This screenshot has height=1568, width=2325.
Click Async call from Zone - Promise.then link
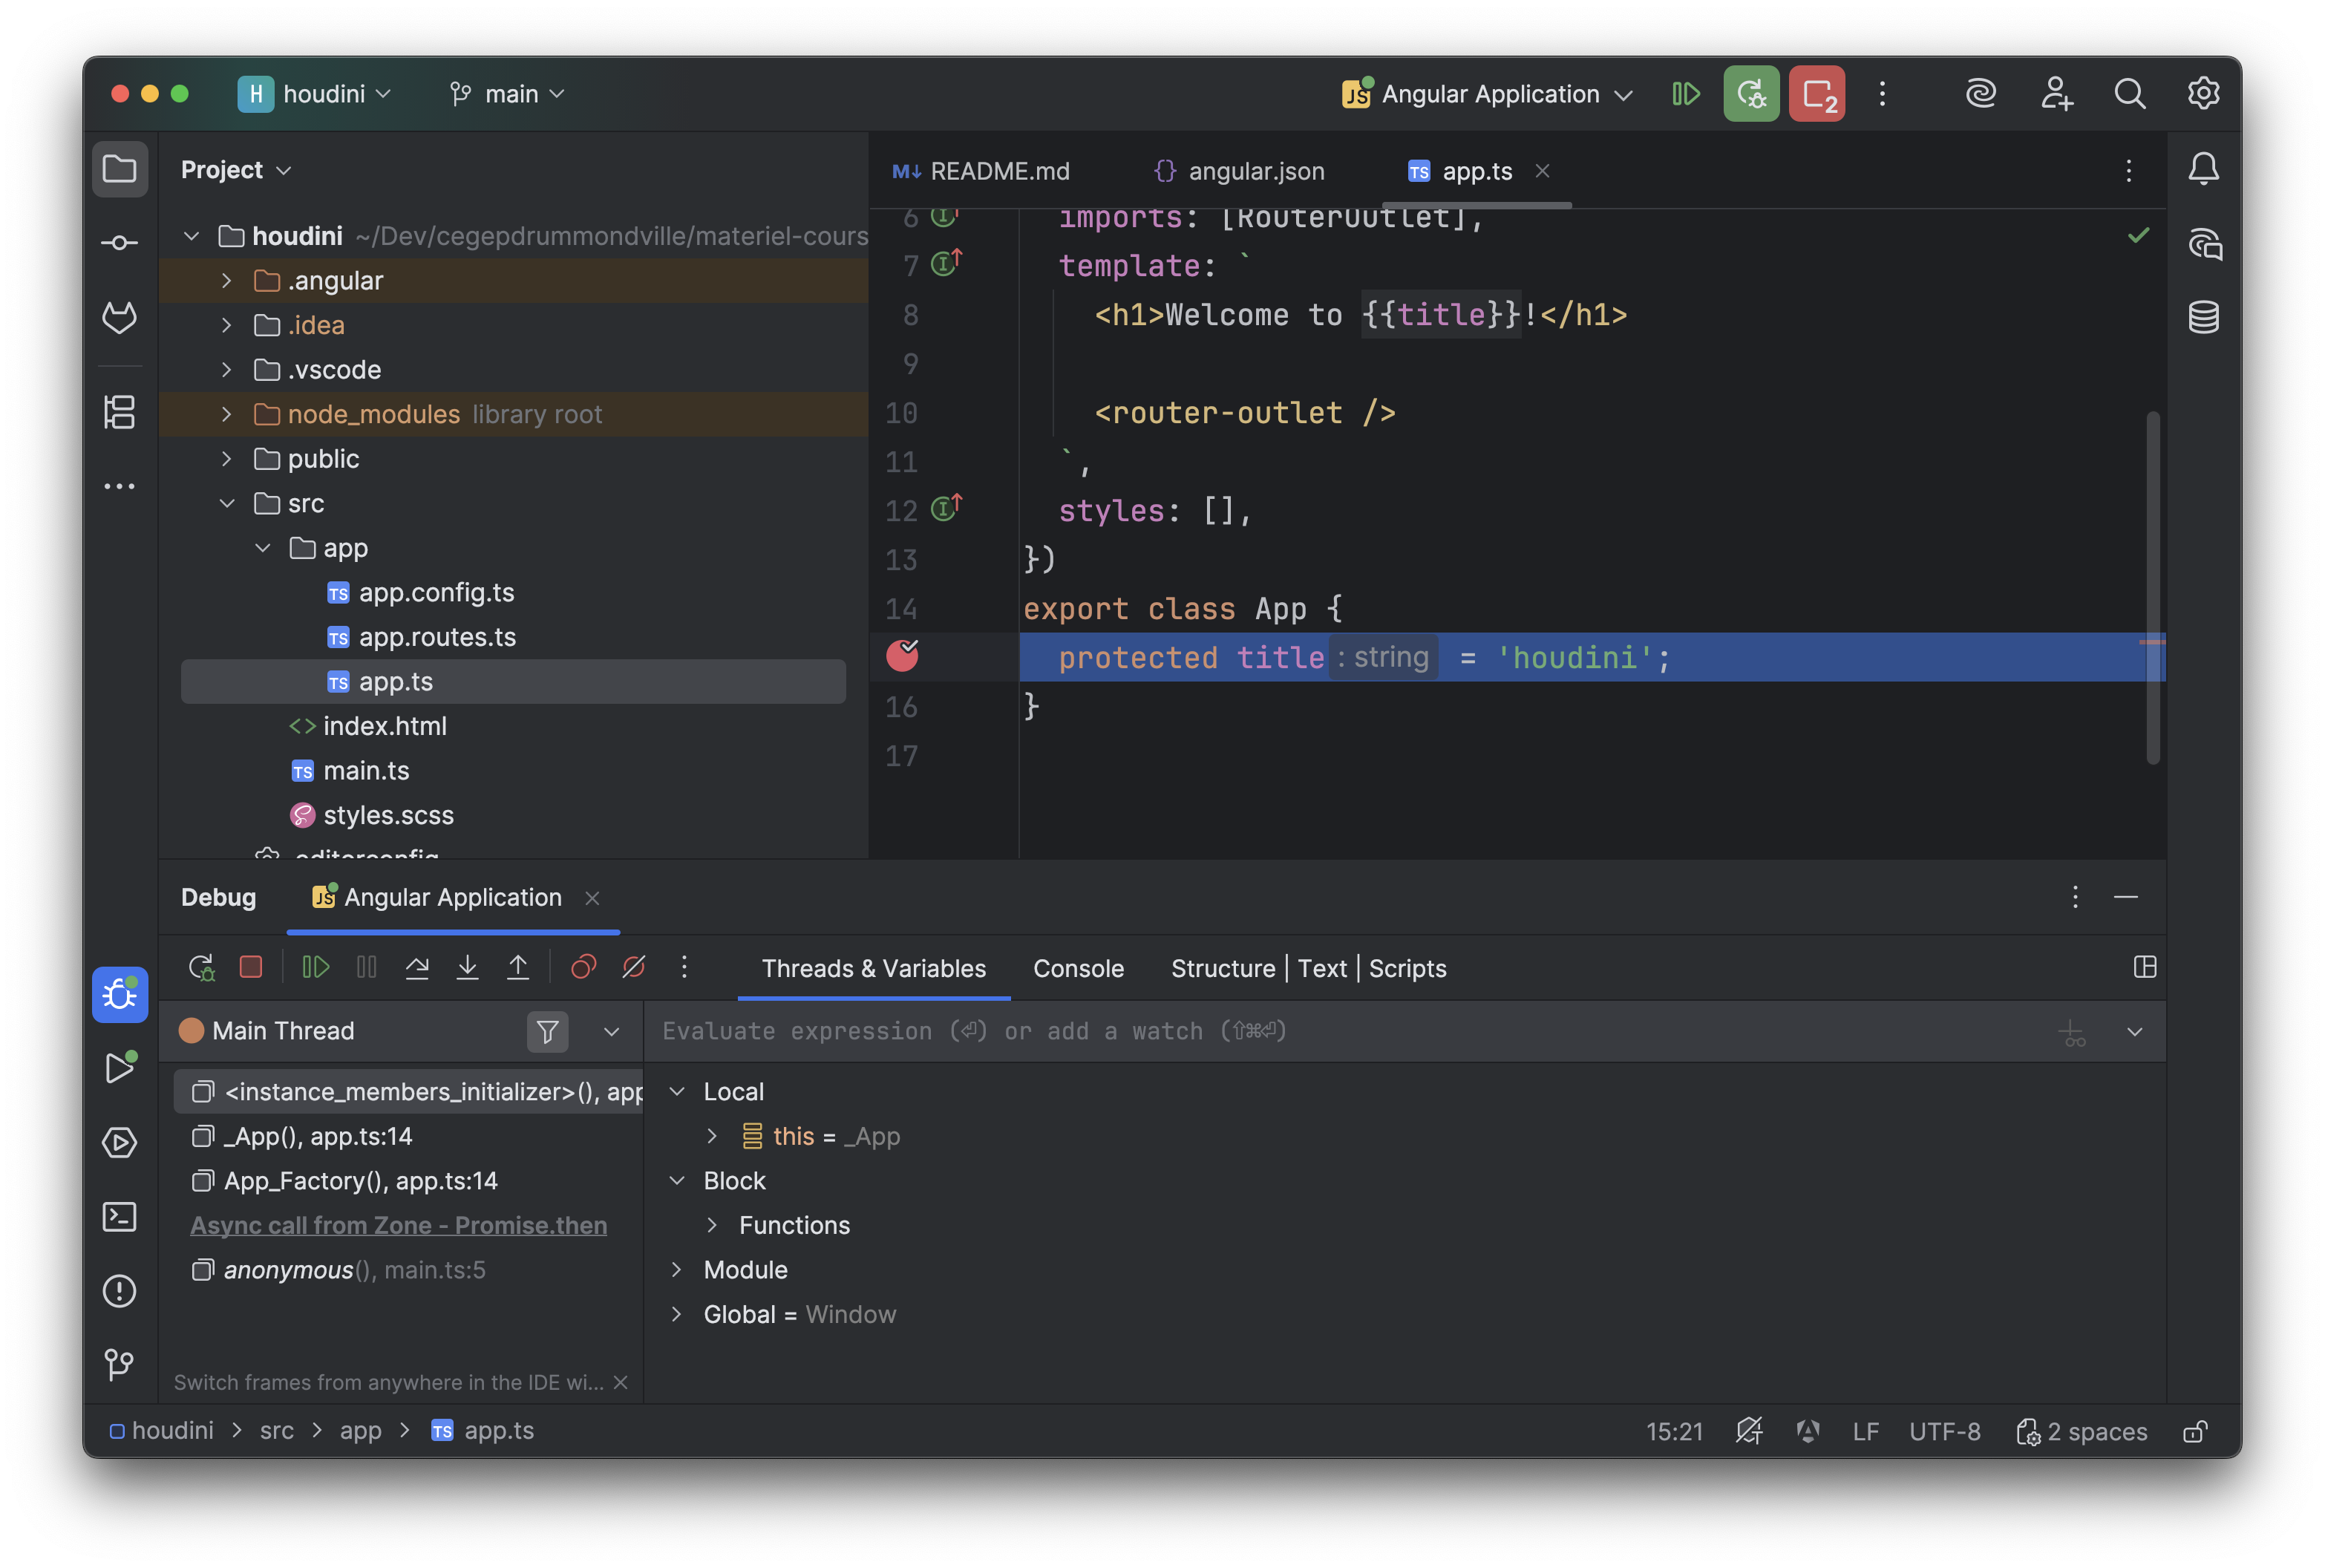tap(398, 1225)
